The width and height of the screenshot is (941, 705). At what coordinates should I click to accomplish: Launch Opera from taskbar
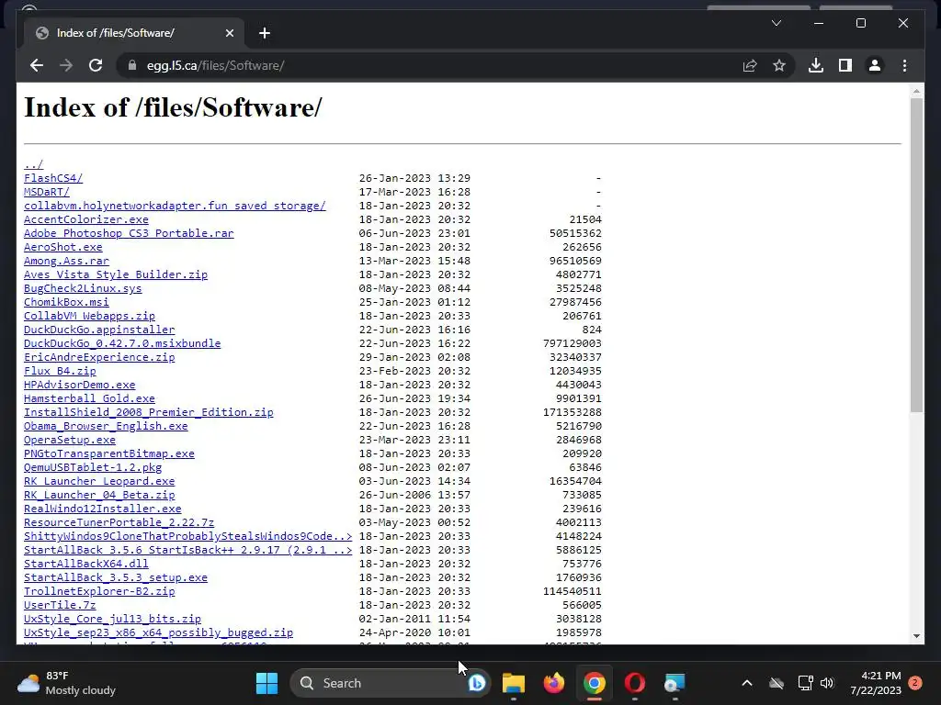click(x=634, y=683)
